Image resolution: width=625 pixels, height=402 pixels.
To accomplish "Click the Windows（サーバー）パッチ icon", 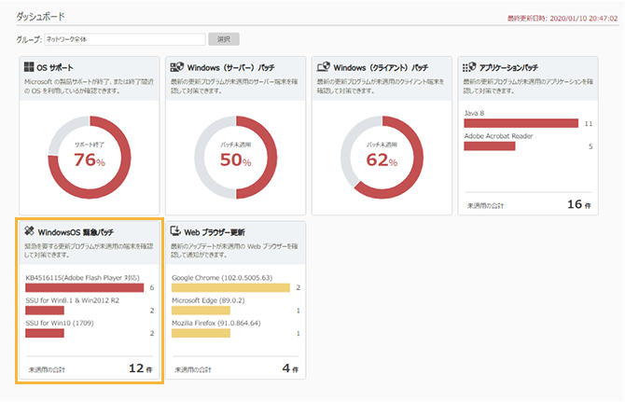I will pyautogui.click(x=175, y=67).
